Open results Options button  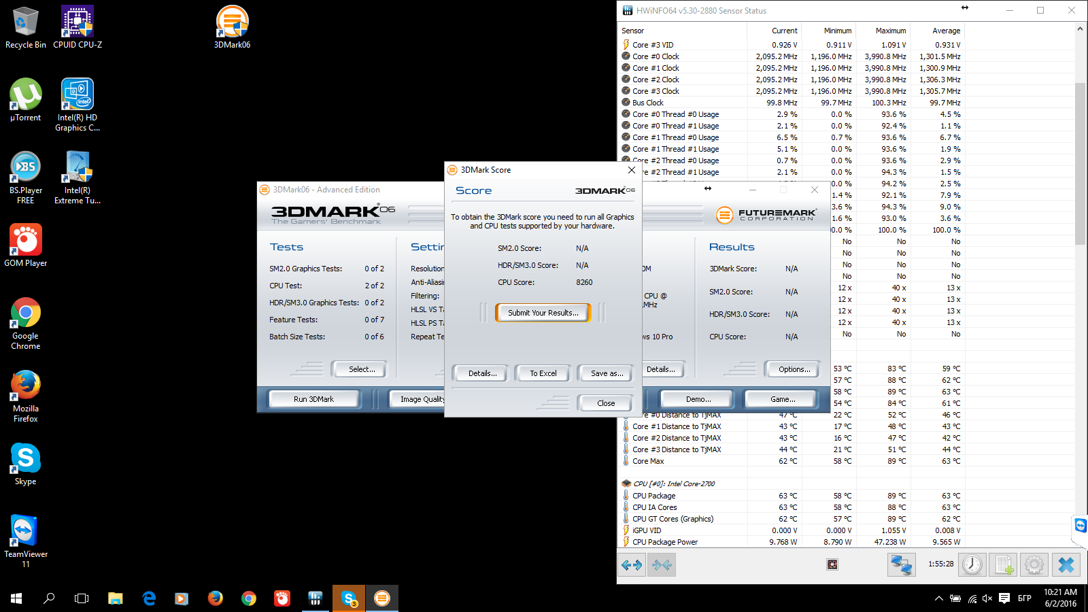792,369
